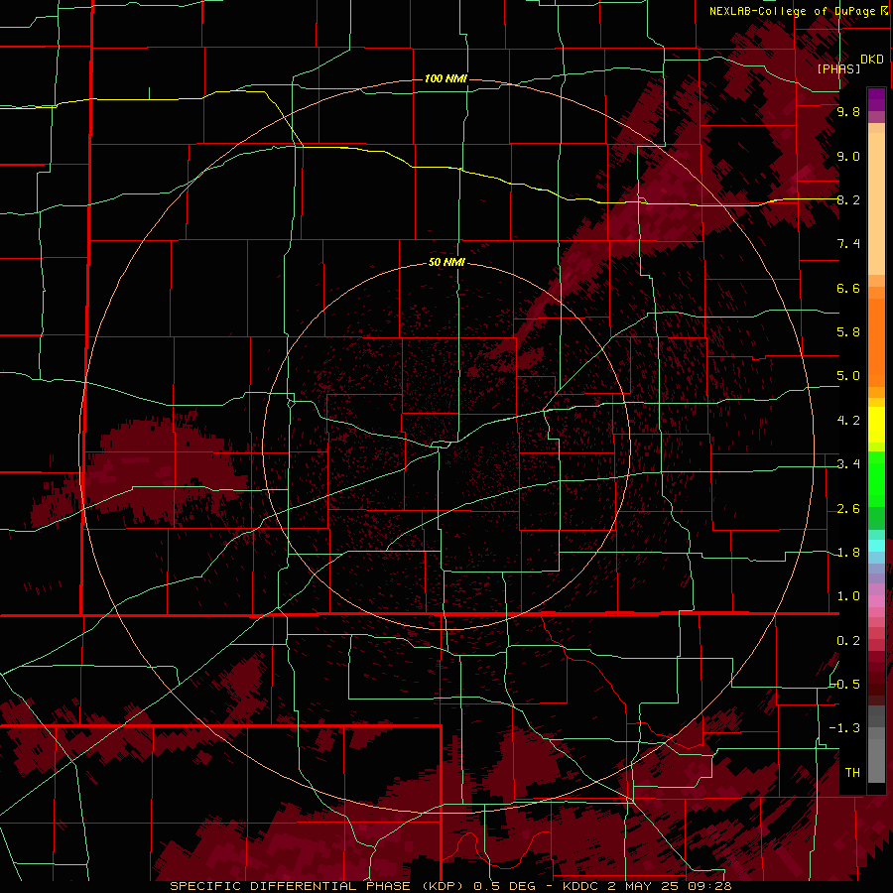Click the 7.4 scale value

(848, 244)
